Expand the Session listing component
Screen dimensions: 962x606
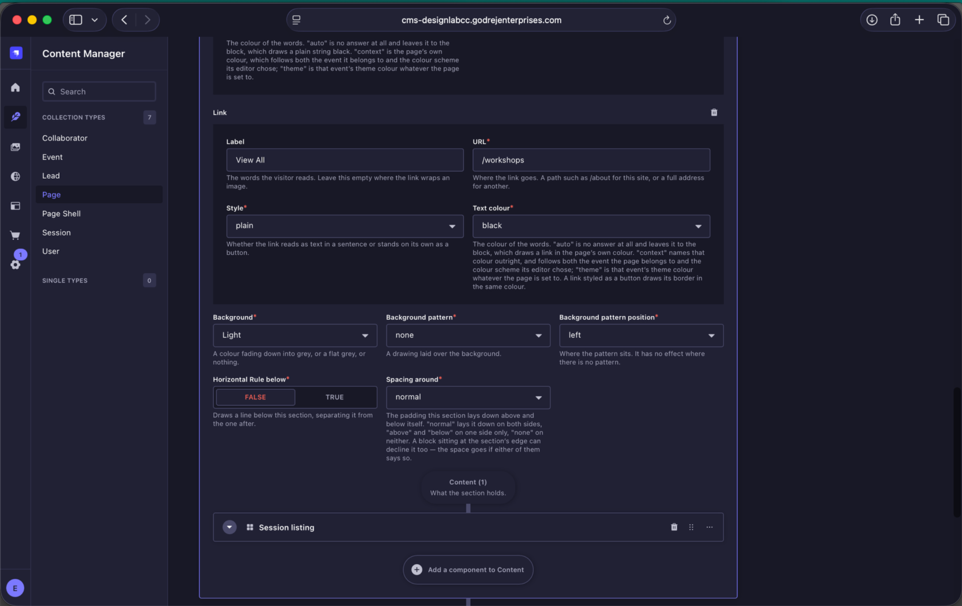tap(229, 527)
